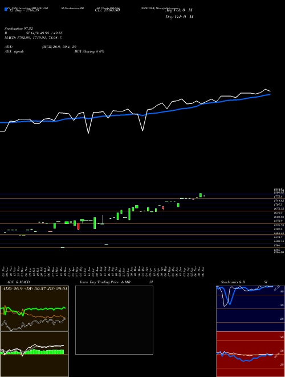Click the 'ADX: 26.9 +DY: 50.37 -DY: 29.01' header
This screenshot has width=285, height=377.
tap(35, 288)
